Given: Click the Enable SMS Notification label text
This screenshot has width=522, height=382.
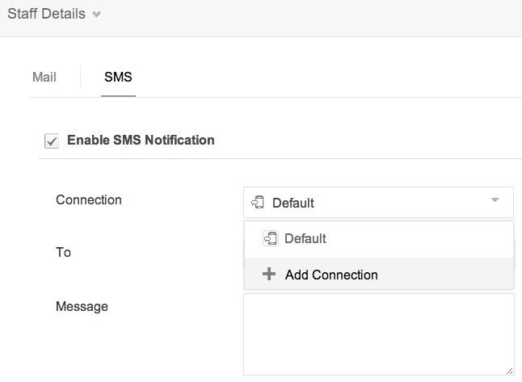Looking at the screenshot, I should click(x=141, y=140).
